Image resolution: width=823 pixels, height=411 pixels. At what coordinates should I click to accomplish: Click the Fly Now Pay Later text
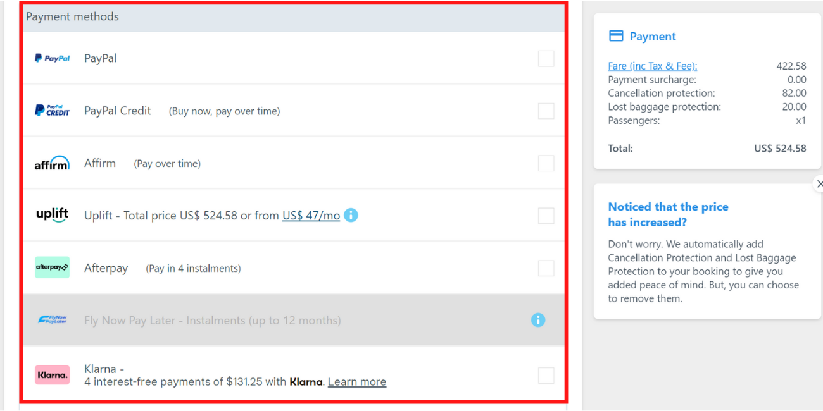213,321
